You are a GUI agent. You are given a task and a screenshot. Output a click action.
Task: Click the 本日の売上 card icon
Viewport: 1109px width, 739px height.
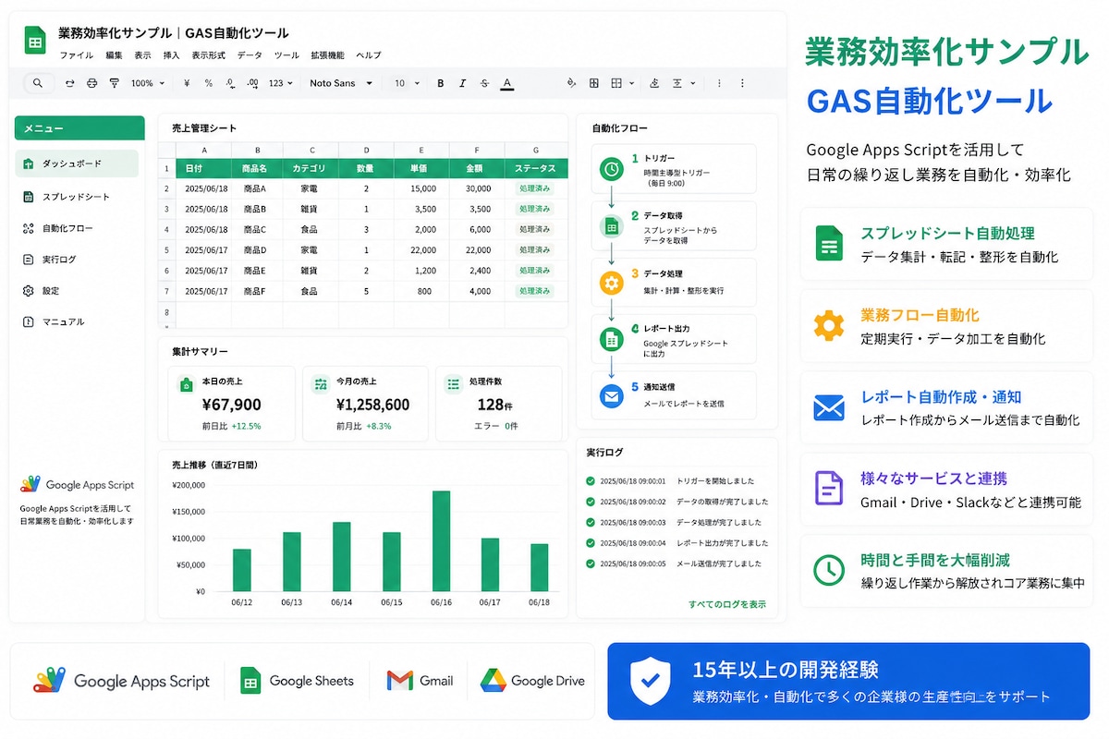(x=187, y=384)
